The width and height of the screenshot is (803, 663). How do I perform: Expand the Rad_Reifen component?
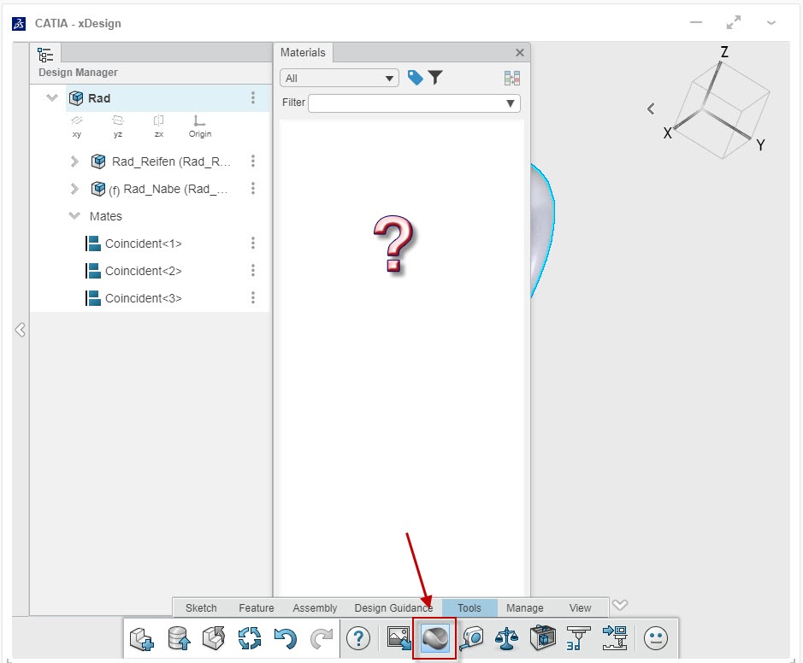[x=74, y=161]
